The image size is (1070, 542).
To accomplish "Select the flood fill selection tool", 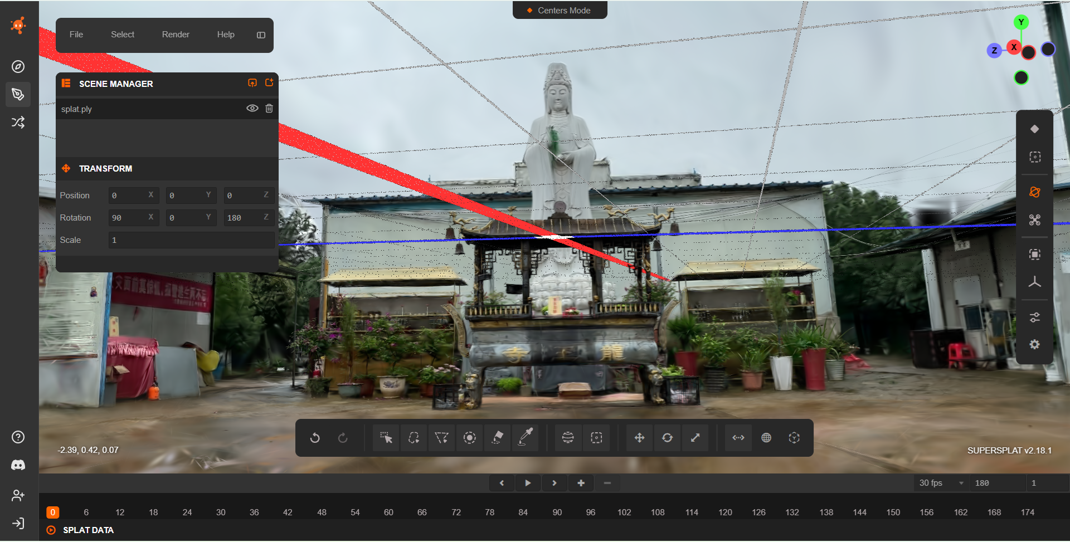I will pos(498,438).
